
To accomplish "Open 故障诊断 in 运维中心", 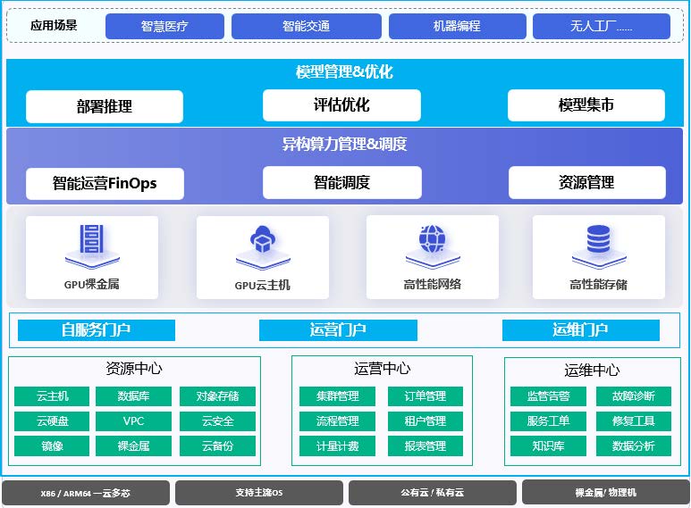I will coord(633,396).
